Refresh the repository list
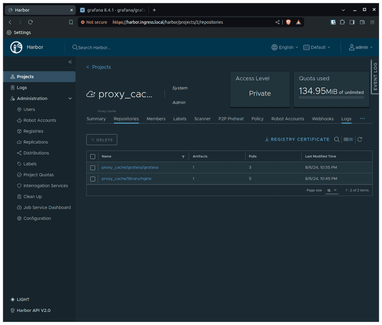This screenshot has width=382, height=325. (x=360, y=139)
